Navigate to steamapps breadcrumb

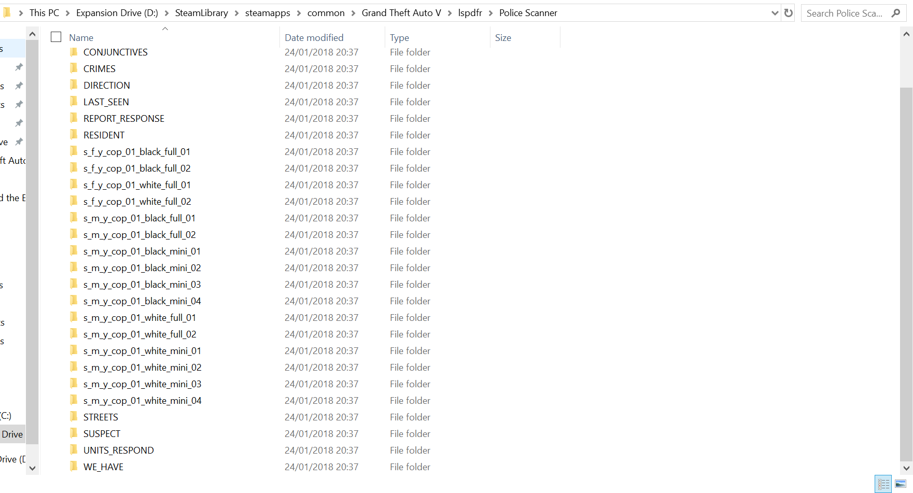point(268,13)
